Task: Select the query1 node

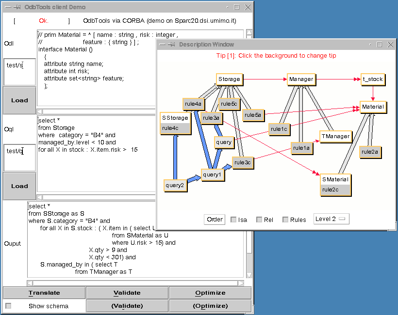Action: click(x=212, y=175)
